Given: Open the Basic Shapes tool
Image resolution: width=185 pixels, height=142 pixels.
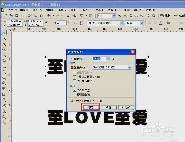Looking at the screenshot, I should [x=4, y=83].
